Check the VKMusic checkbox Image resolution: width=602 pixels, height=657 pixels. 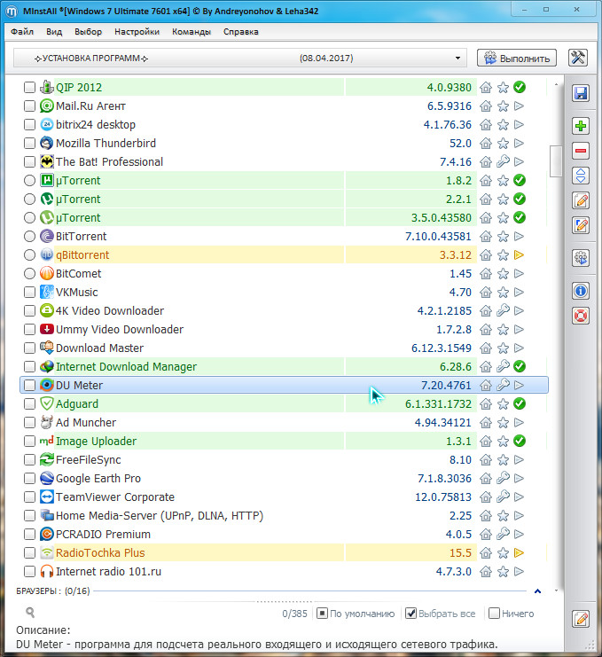29,292
